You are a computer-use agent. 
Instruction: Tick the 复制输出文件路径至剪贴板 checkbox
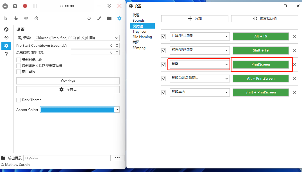click(19, 66)
